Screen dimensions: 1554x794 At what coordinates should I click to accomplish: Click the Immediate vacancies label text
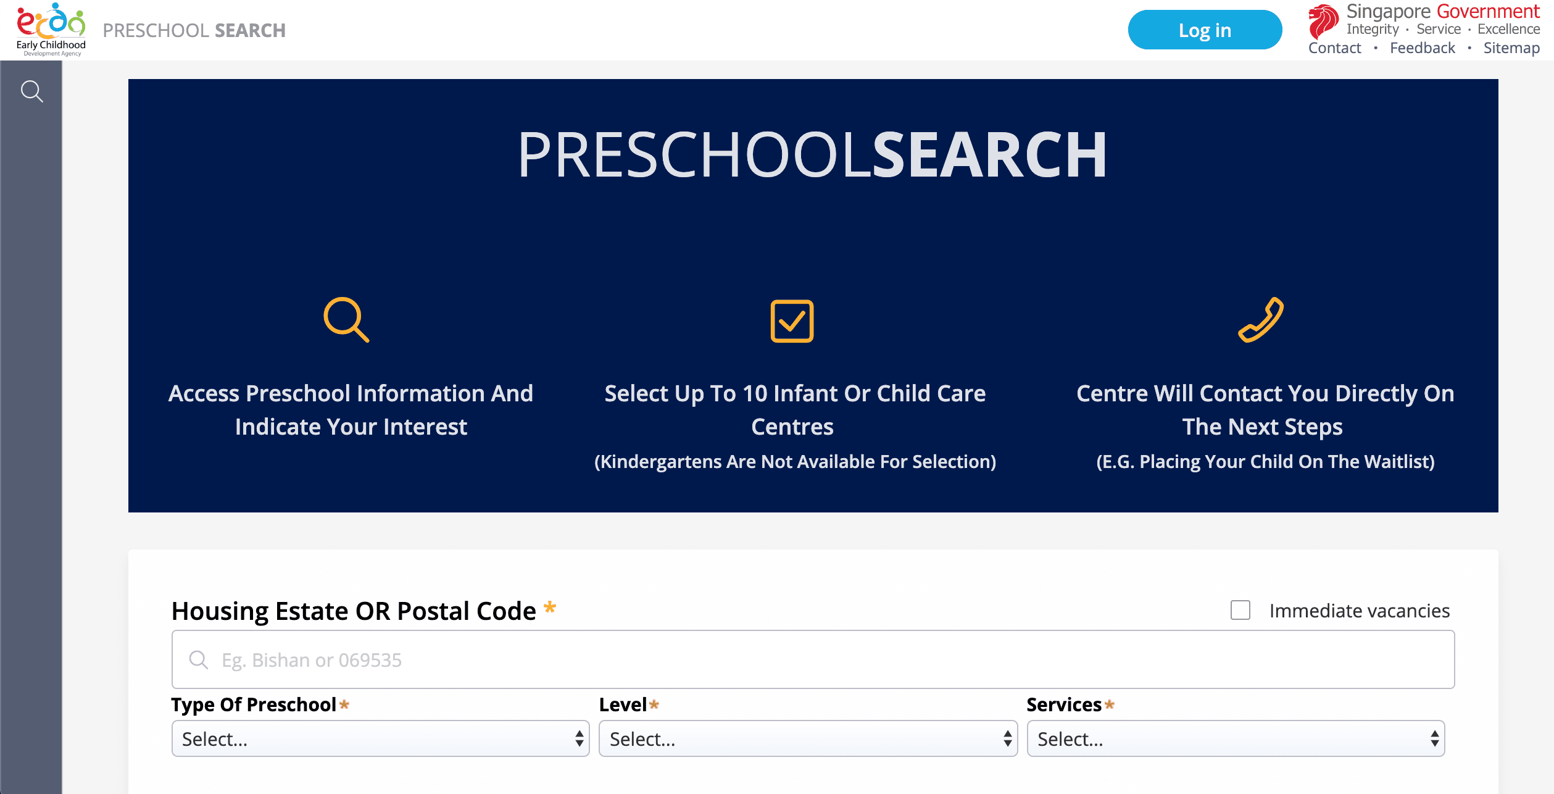pyautogui.click(x=1359, y=611)
